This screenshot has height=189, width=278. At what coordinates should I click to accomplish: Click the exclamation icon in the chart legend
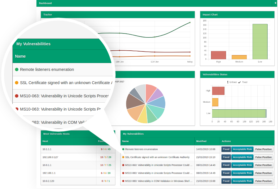(x=228, y=82)
